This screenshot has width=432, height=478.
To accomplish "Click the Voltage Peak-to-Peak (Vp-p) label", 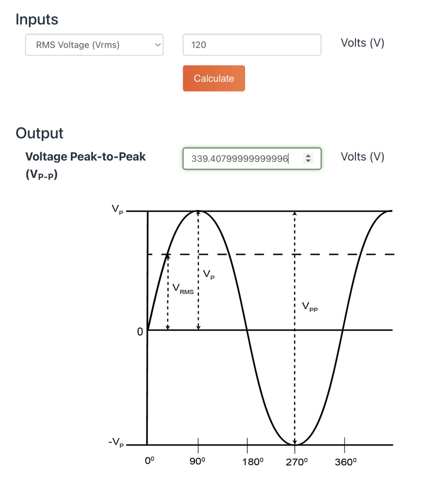I will 85,165.
